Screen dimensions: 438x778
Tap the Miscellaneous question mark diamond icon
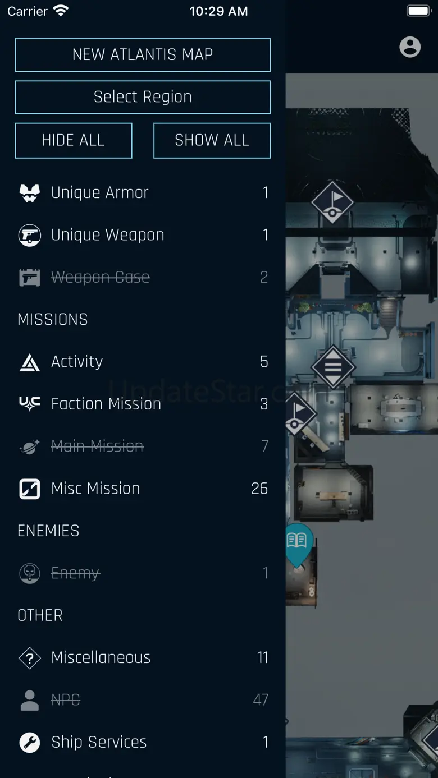[x=30, y=658]
